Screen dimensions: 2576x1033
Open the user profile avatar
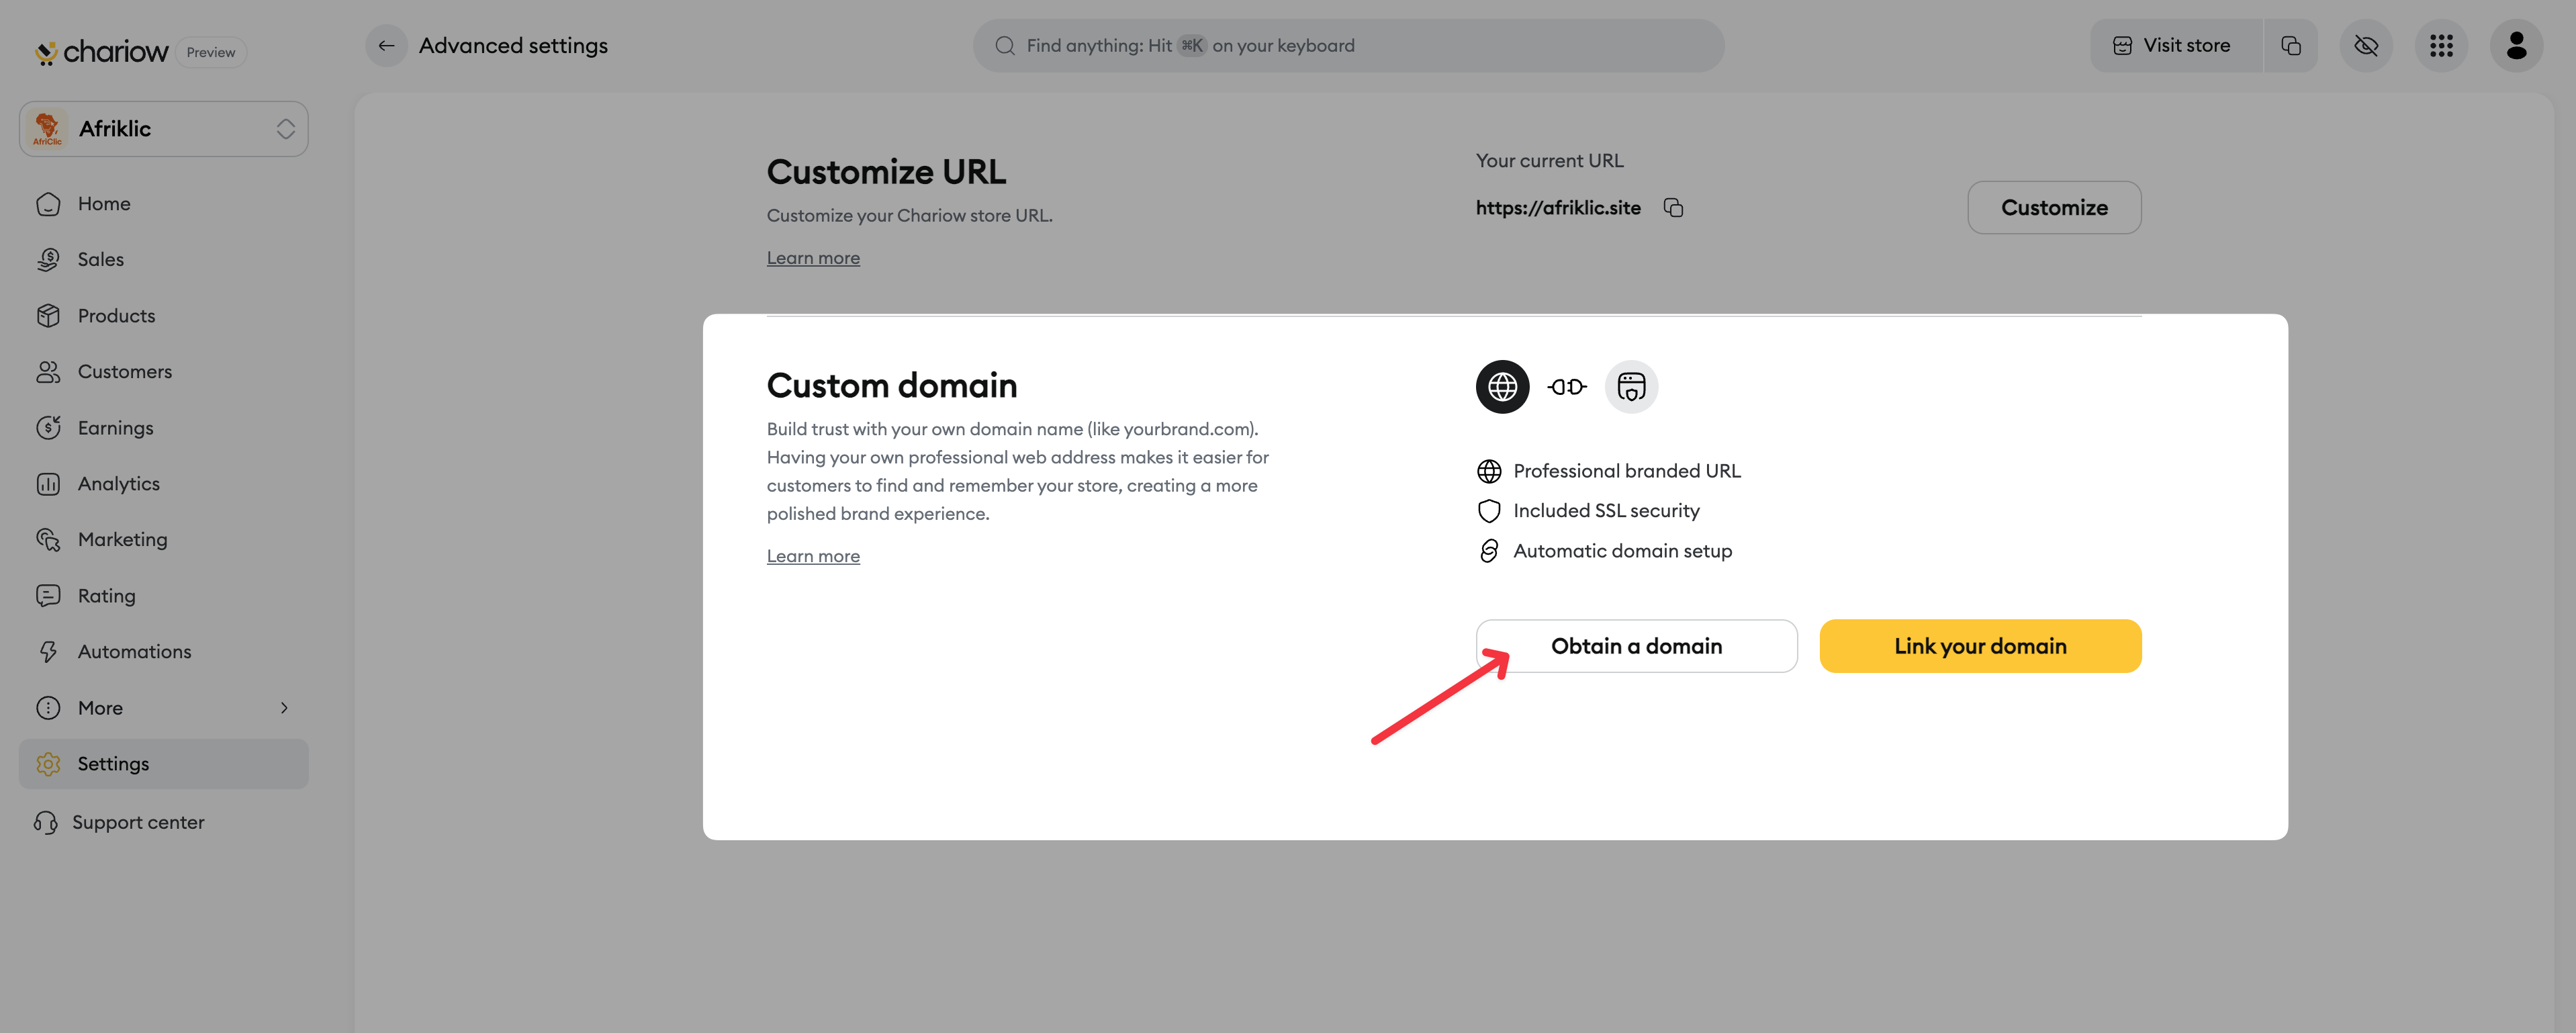[x=2516, y=46]
